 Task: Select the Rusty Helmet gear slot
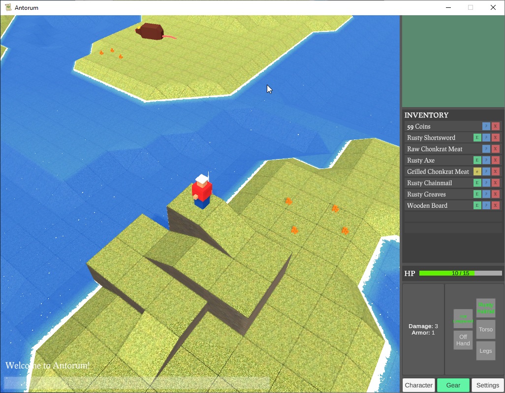[x=486, y=308]
